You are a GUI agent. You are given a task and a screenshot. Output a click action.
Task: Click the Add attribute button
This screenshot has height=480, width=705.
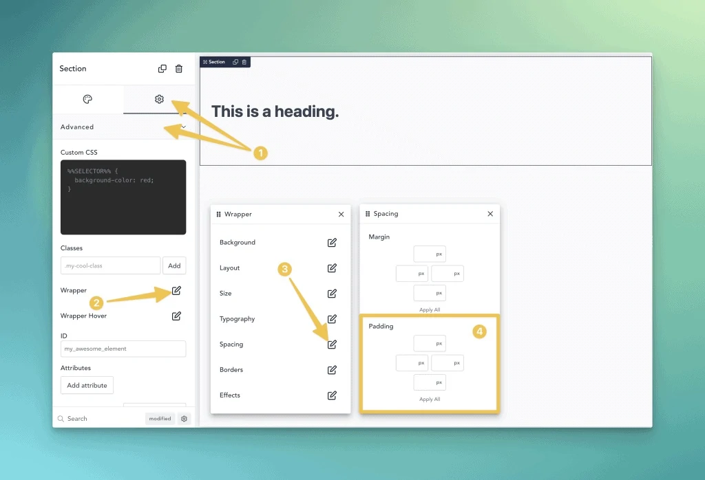tap(87, 386)
